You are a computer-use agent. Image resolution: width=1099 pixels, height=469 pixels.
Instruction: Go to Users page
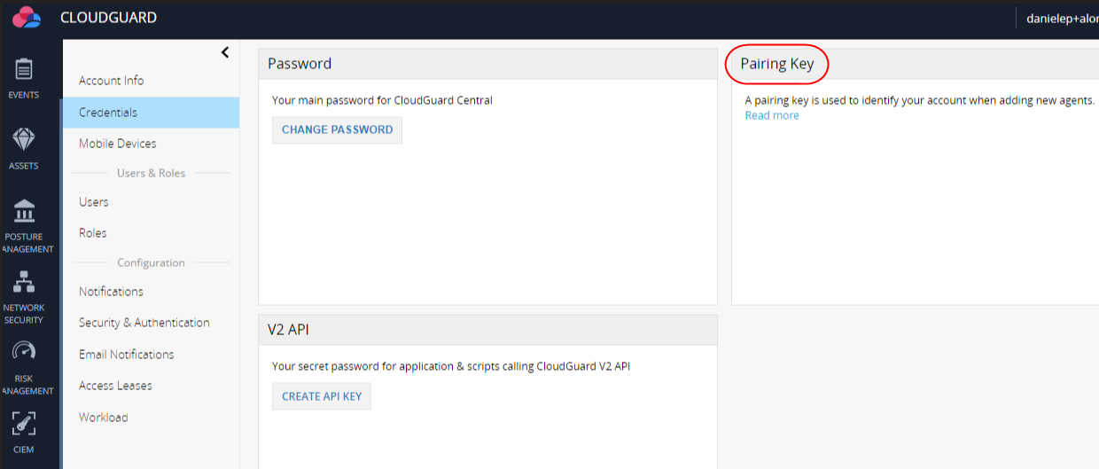point(93,202)
